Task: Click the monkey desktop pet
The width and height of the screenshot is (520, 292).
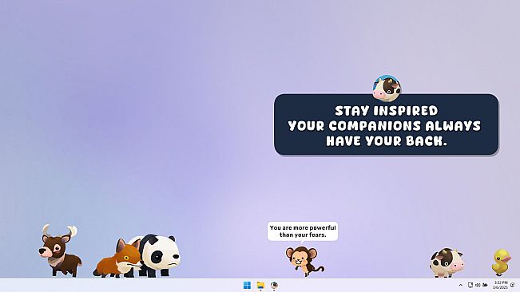Action: [x=304, y=261]
